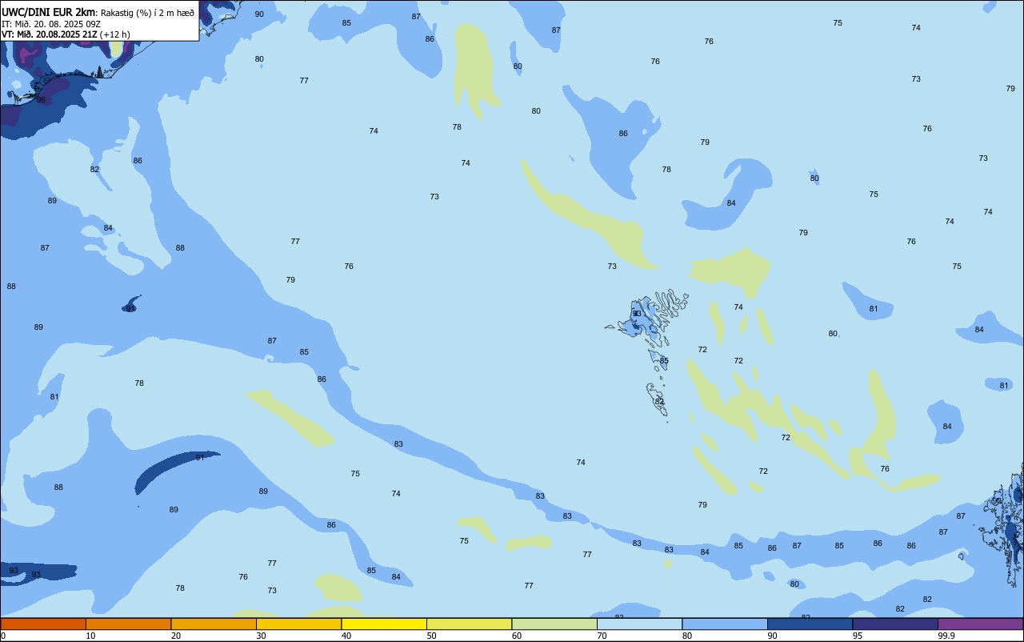
Task: Click the legend tick label 30
Action: (261, 636)
